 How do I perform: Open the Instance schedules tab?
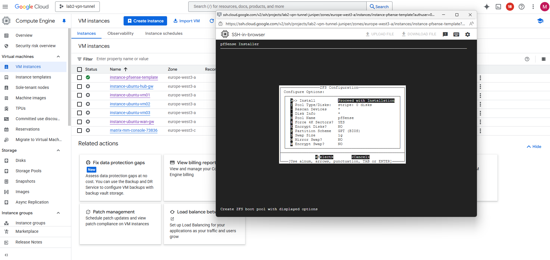164,33
